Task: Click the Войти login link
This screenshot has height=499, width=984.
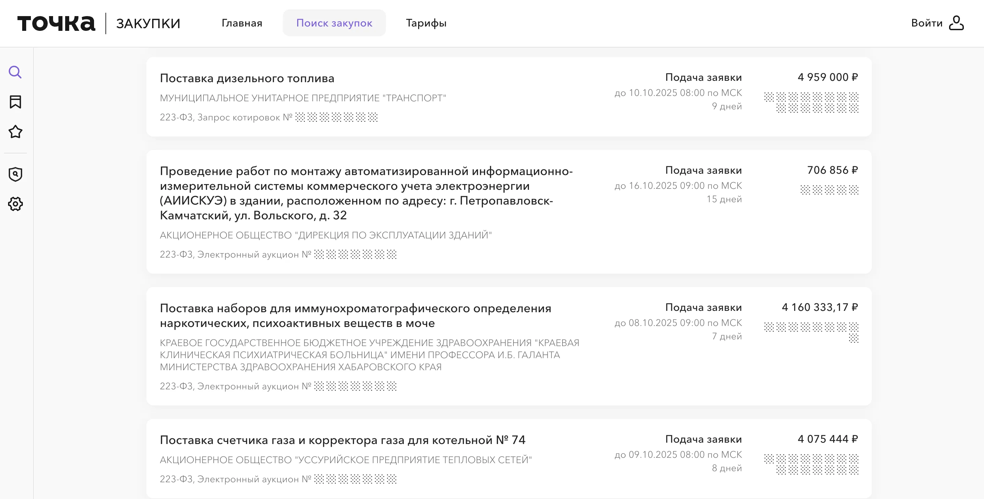Action: [927, 23]
